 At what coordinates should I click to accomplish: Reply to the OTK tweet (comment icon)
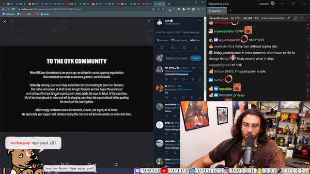point(162,48)
